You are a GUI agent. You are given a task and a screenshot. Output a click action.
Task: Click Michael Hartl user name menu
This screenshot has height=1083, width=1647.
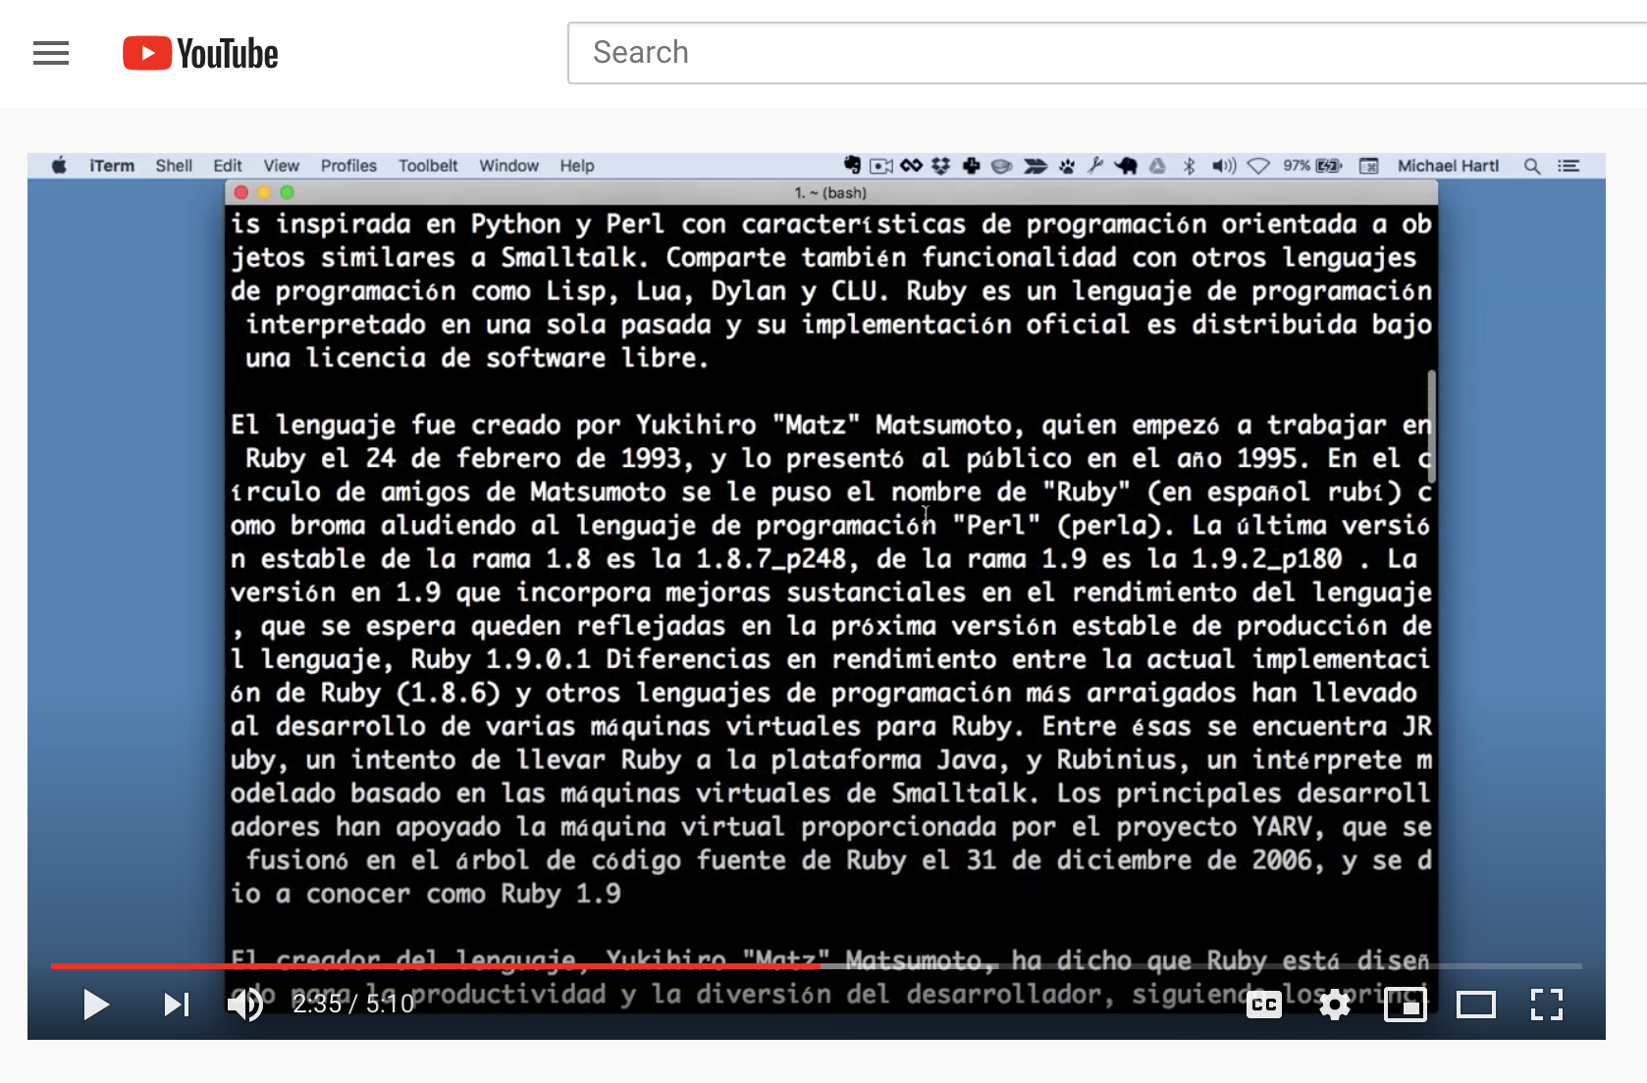coord(1448,166)
